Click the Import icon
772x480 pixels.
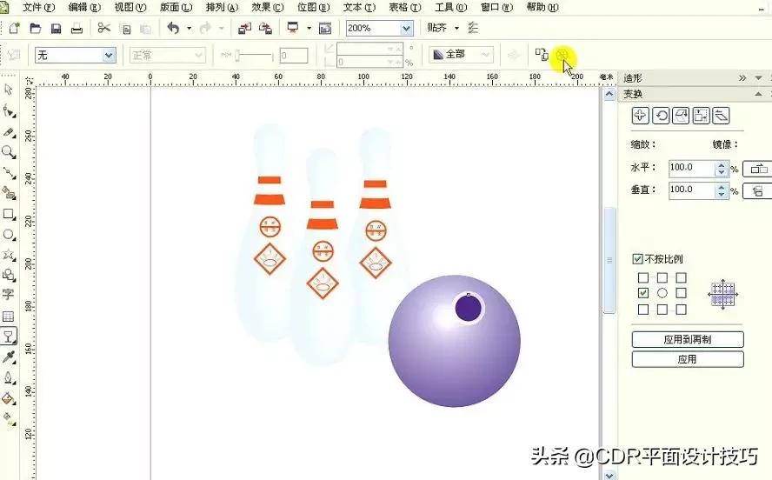pyautogui.click(x=244, y=29)
